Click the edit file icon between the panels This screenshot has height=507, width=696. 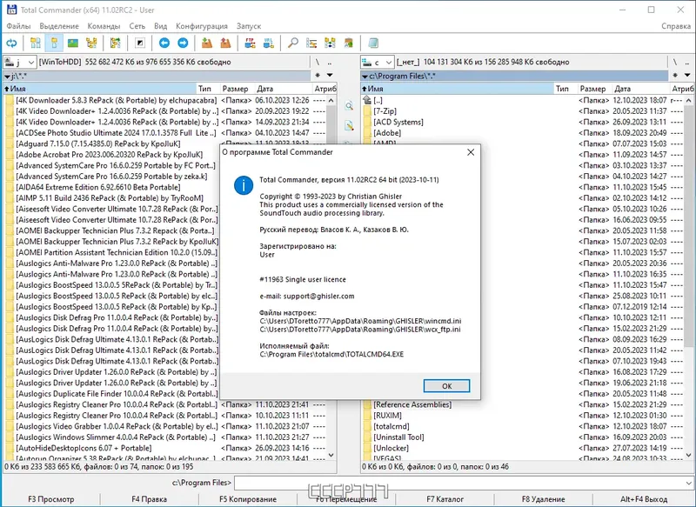tap(349, 125)
